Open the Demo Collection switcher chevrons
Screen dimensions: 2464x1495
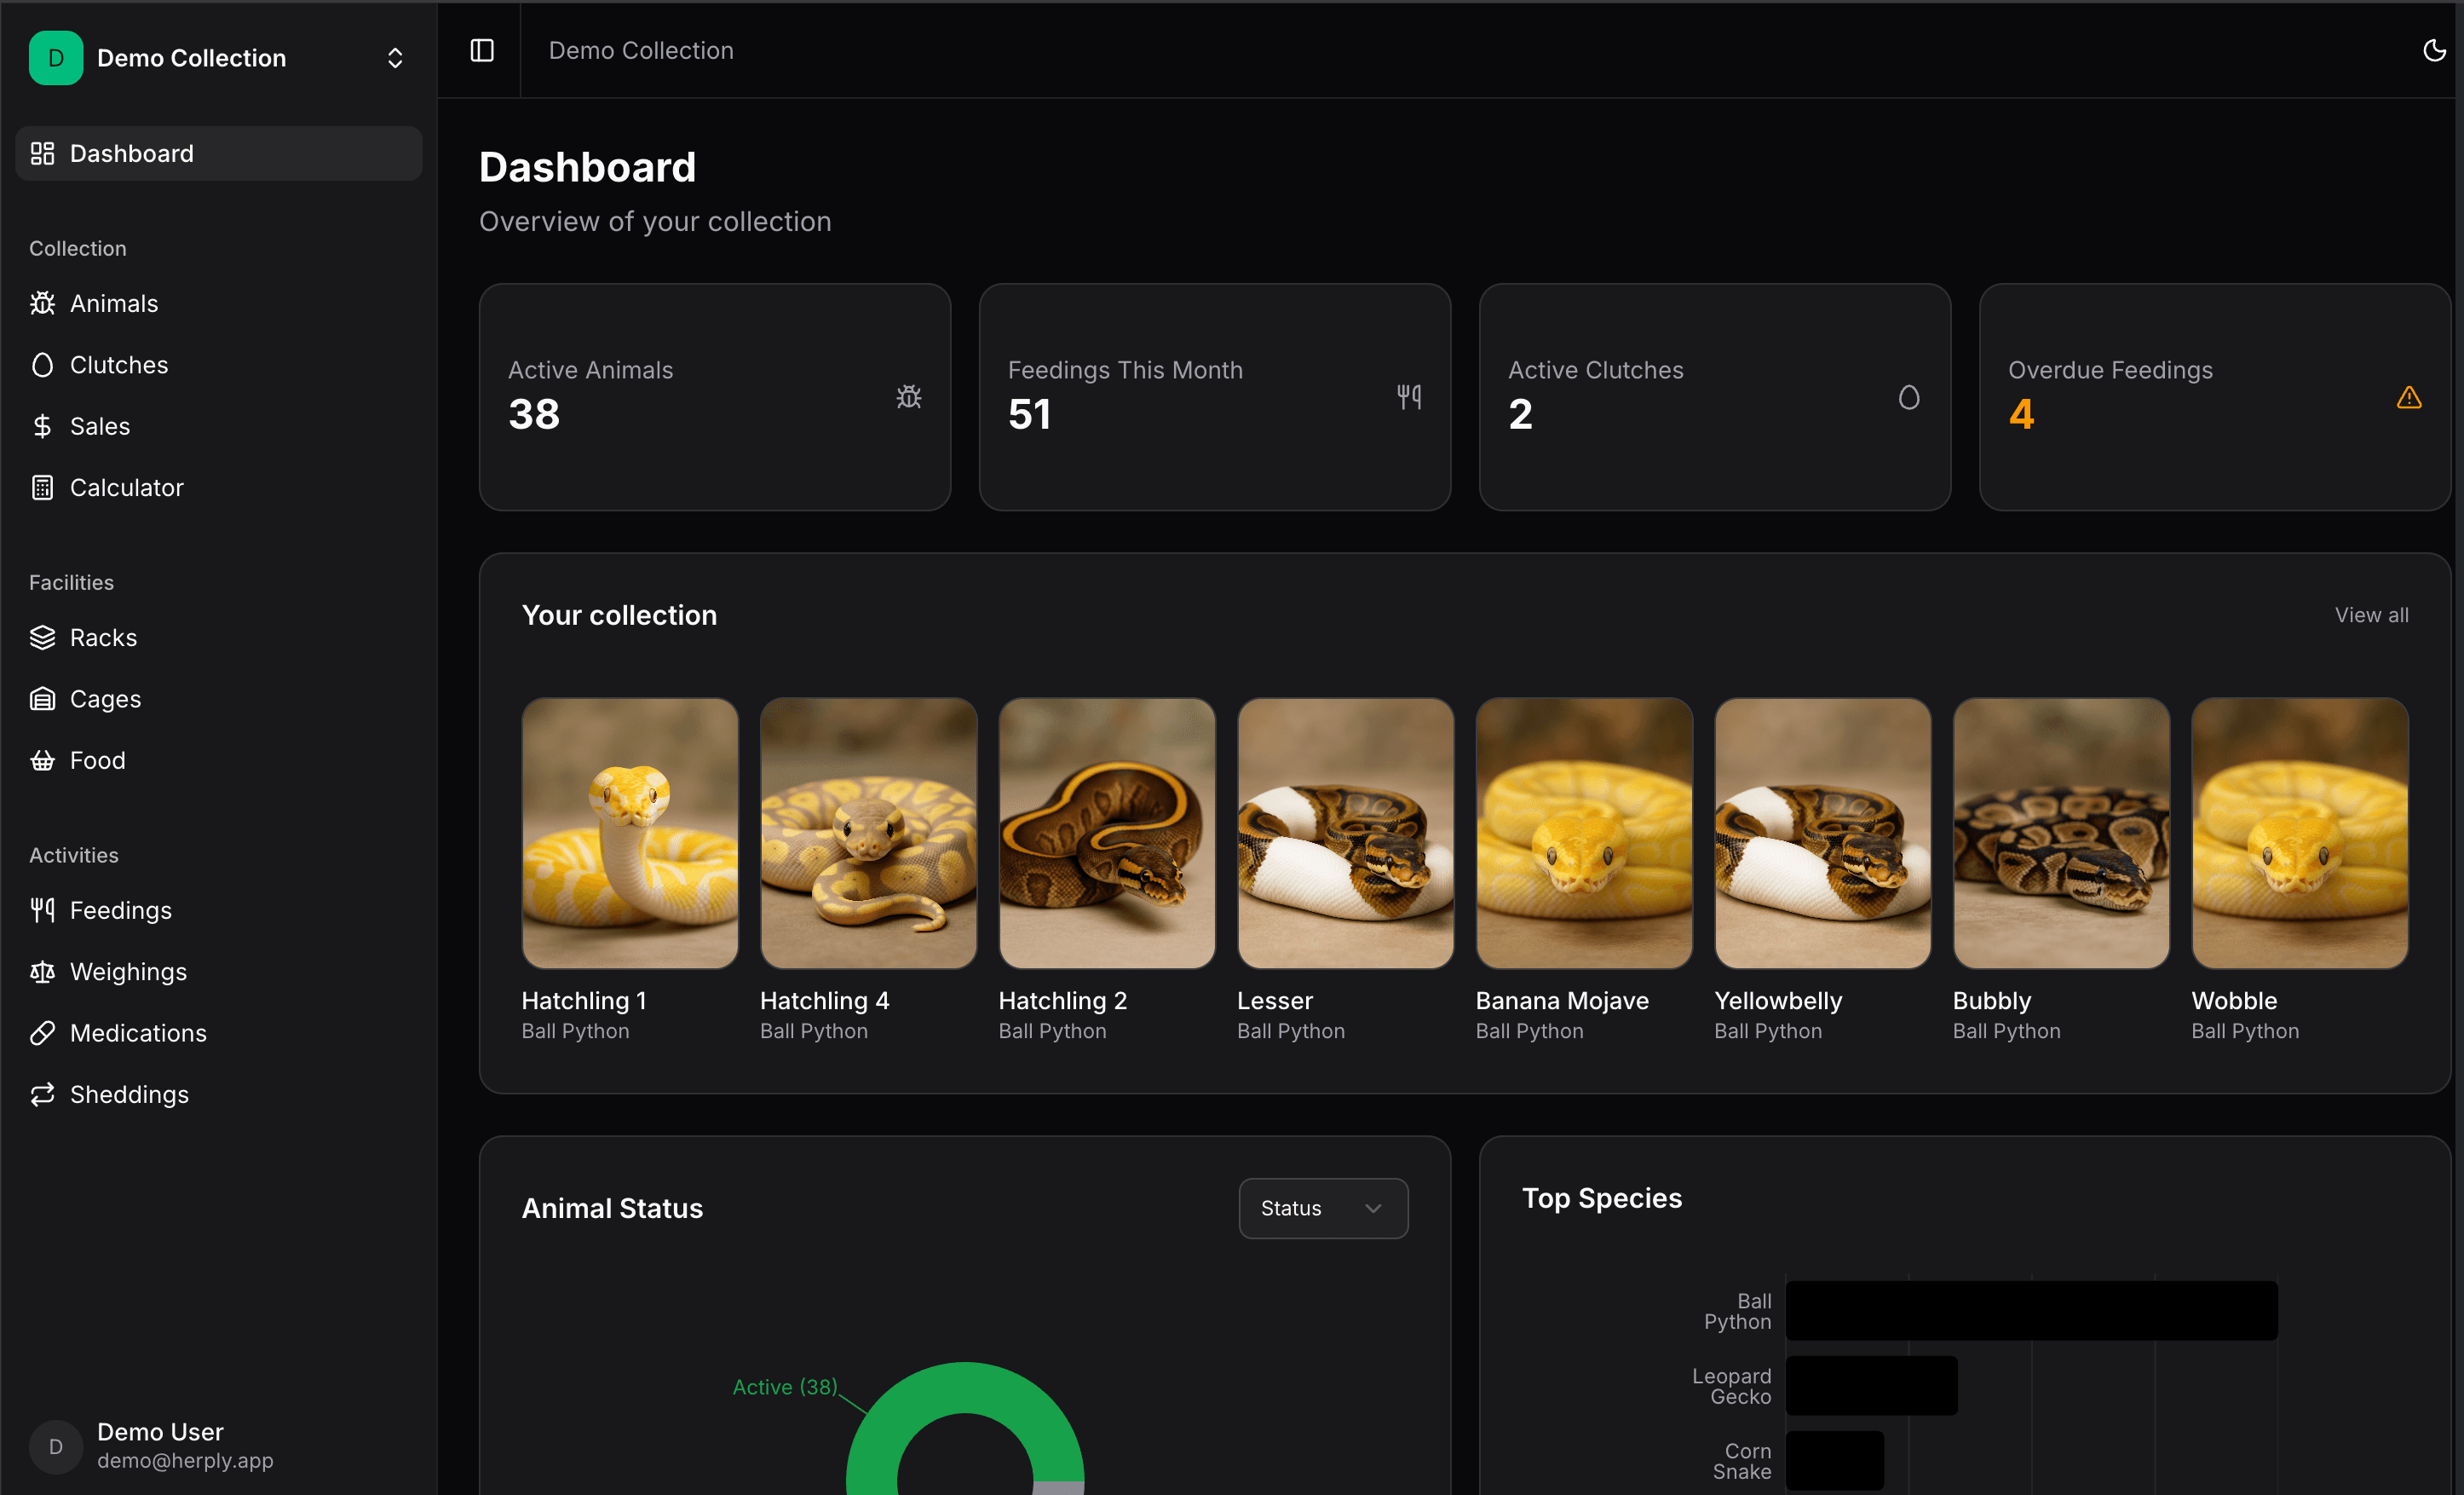point(395,58)
